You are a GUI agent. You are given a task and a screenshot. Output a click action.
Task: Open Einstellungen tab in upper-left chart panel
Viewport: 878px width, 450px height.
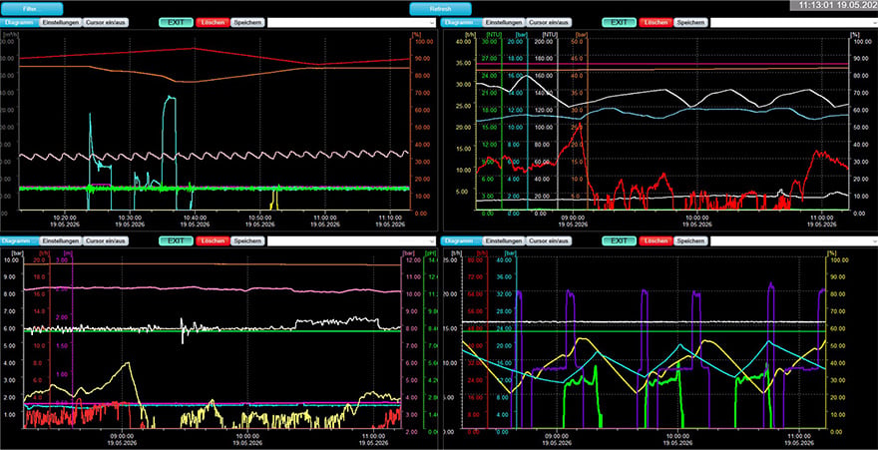(61, 22)
